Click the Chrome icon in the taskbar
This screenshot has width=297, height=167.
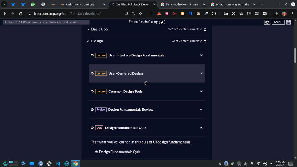tap(75, 163)
